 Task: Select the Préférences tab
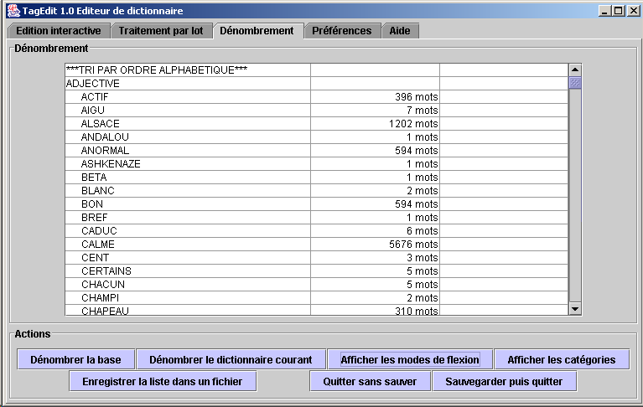tap(341, 31)
